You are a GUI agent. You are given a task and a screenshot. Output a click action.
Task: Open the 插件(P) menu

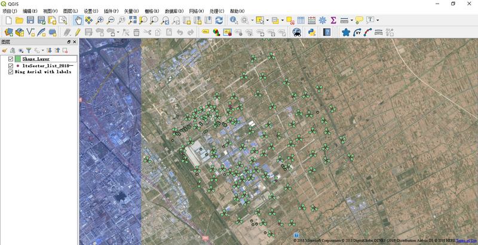coord(111,11)
